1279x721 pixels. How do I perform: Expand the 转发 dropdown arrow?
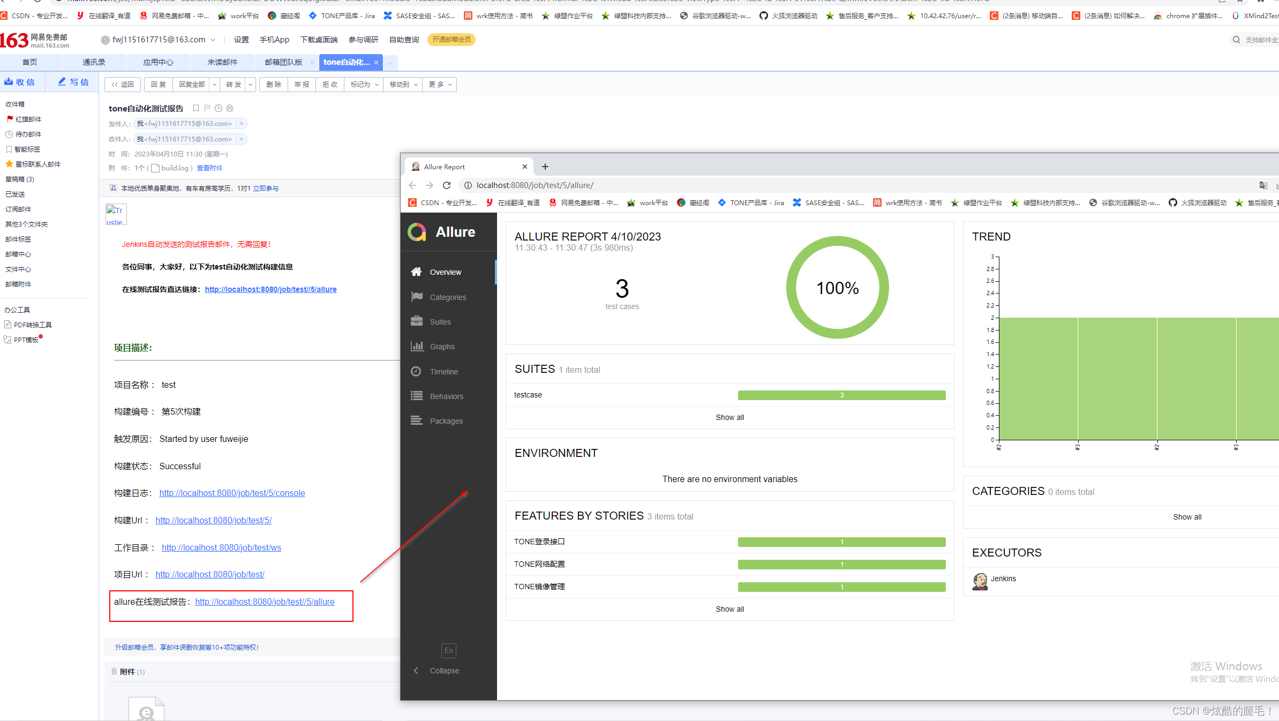[250, 85]
